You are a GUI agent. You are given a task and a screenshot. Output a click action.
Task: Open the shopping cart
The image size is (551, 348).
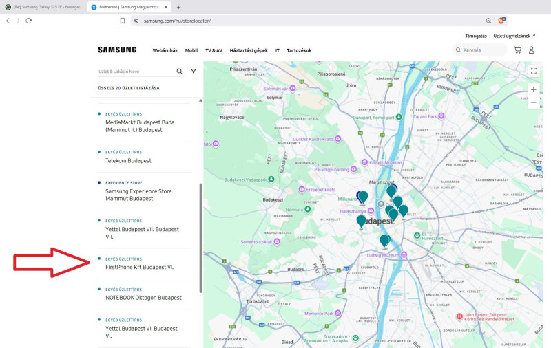[517, 50]
